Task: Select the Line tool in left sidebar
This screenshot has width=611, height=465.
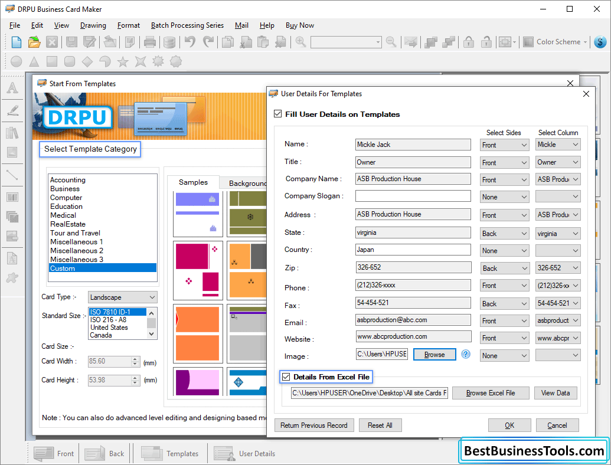Action: pos(12,175)
